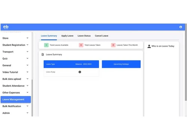Click the eb logo in header
This screenshot has width=187, height=140.
(x=6, y=27)
